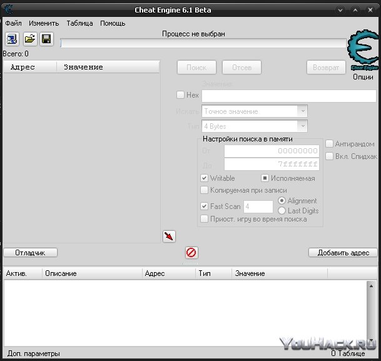
Task: Open the Файл menu
Action: [x=13, y=23]
